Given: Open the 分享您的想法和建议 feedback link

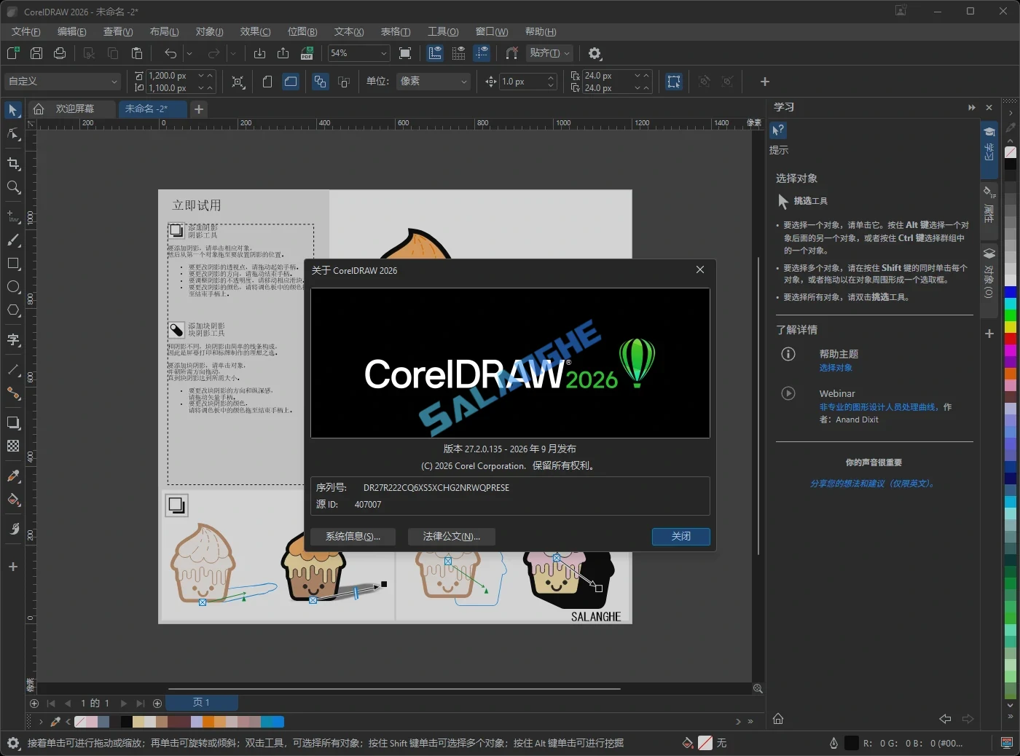Looking at the screenshot, I should pos(874,484).
